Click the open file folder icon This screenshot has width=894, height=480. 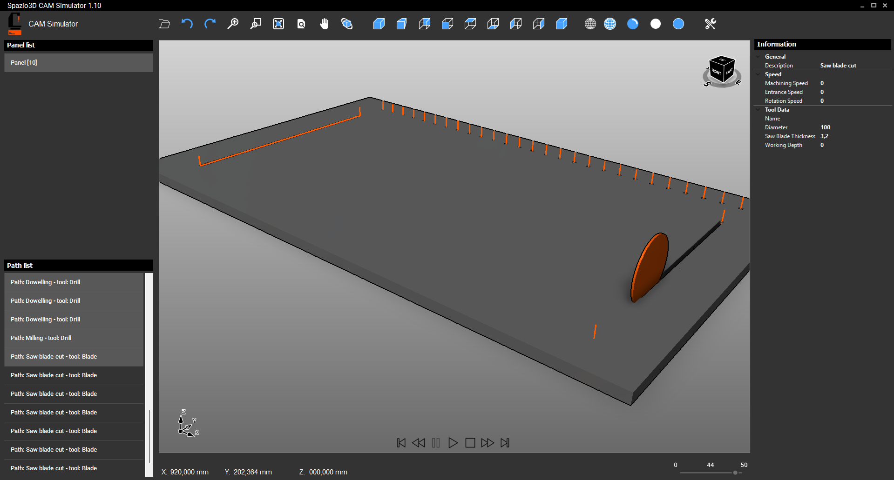click(164, 24)
